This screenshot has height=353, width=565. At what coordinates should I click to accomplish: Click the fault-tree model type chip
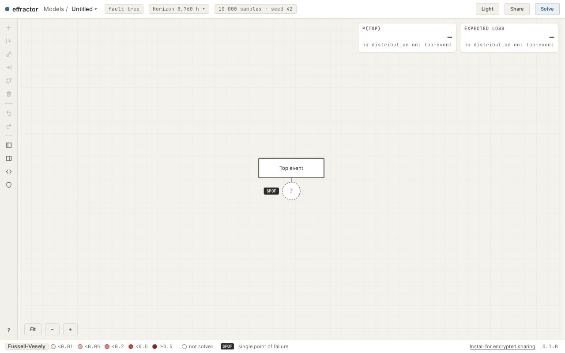point(124,9)
